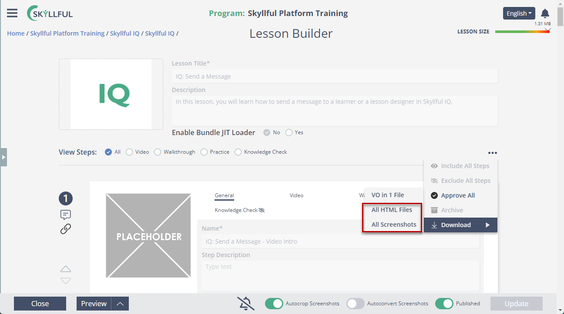This screenshot has height=314, width=564.
Task: Go to Home breadcrumb link
Action: 16,33
